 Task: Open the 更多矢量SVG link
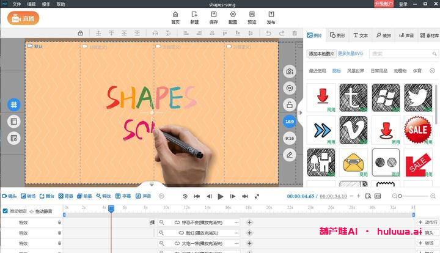point(351,54)
